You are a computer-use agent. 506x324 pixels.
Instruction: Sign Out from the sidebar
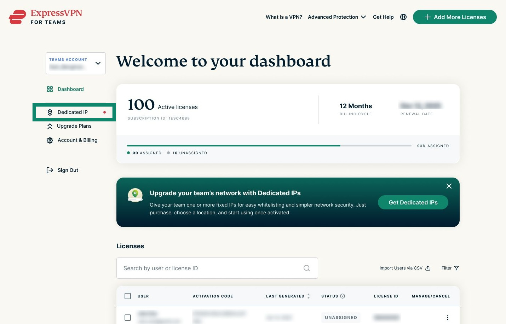pos(68,170)
